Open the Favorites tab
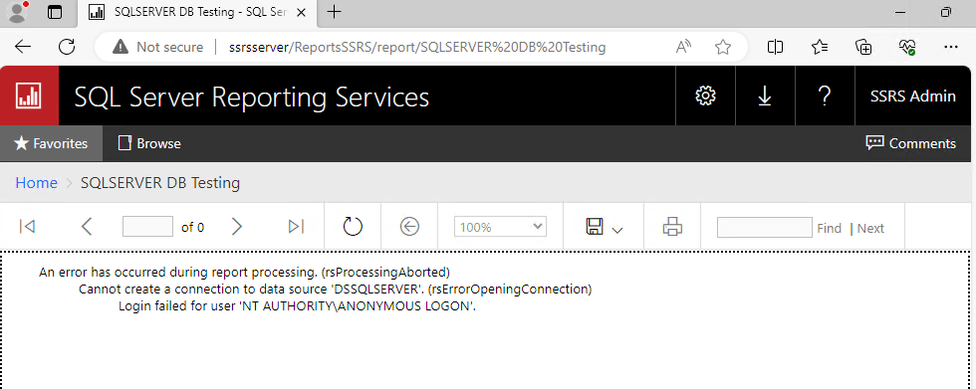976x389 pixels. click(x=51, y=143)
